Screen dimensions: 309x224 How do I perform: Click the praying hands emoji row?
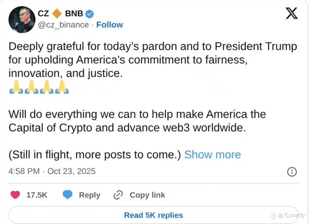38,88
